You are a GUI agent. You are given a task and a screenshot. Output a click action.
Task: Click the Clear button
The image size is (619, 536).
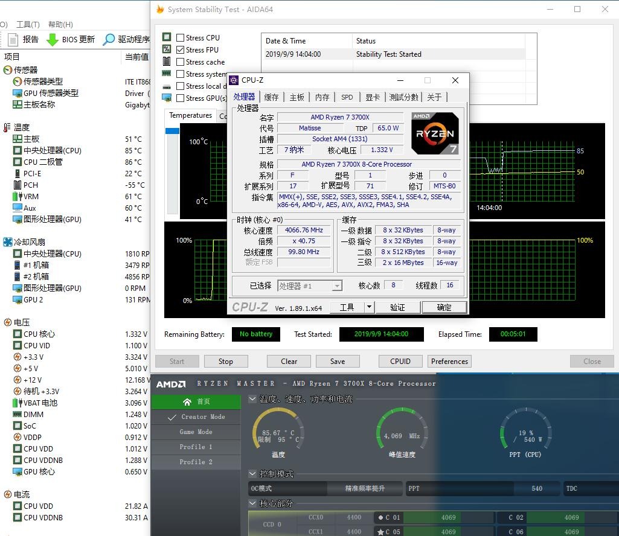tap(289, 361)
